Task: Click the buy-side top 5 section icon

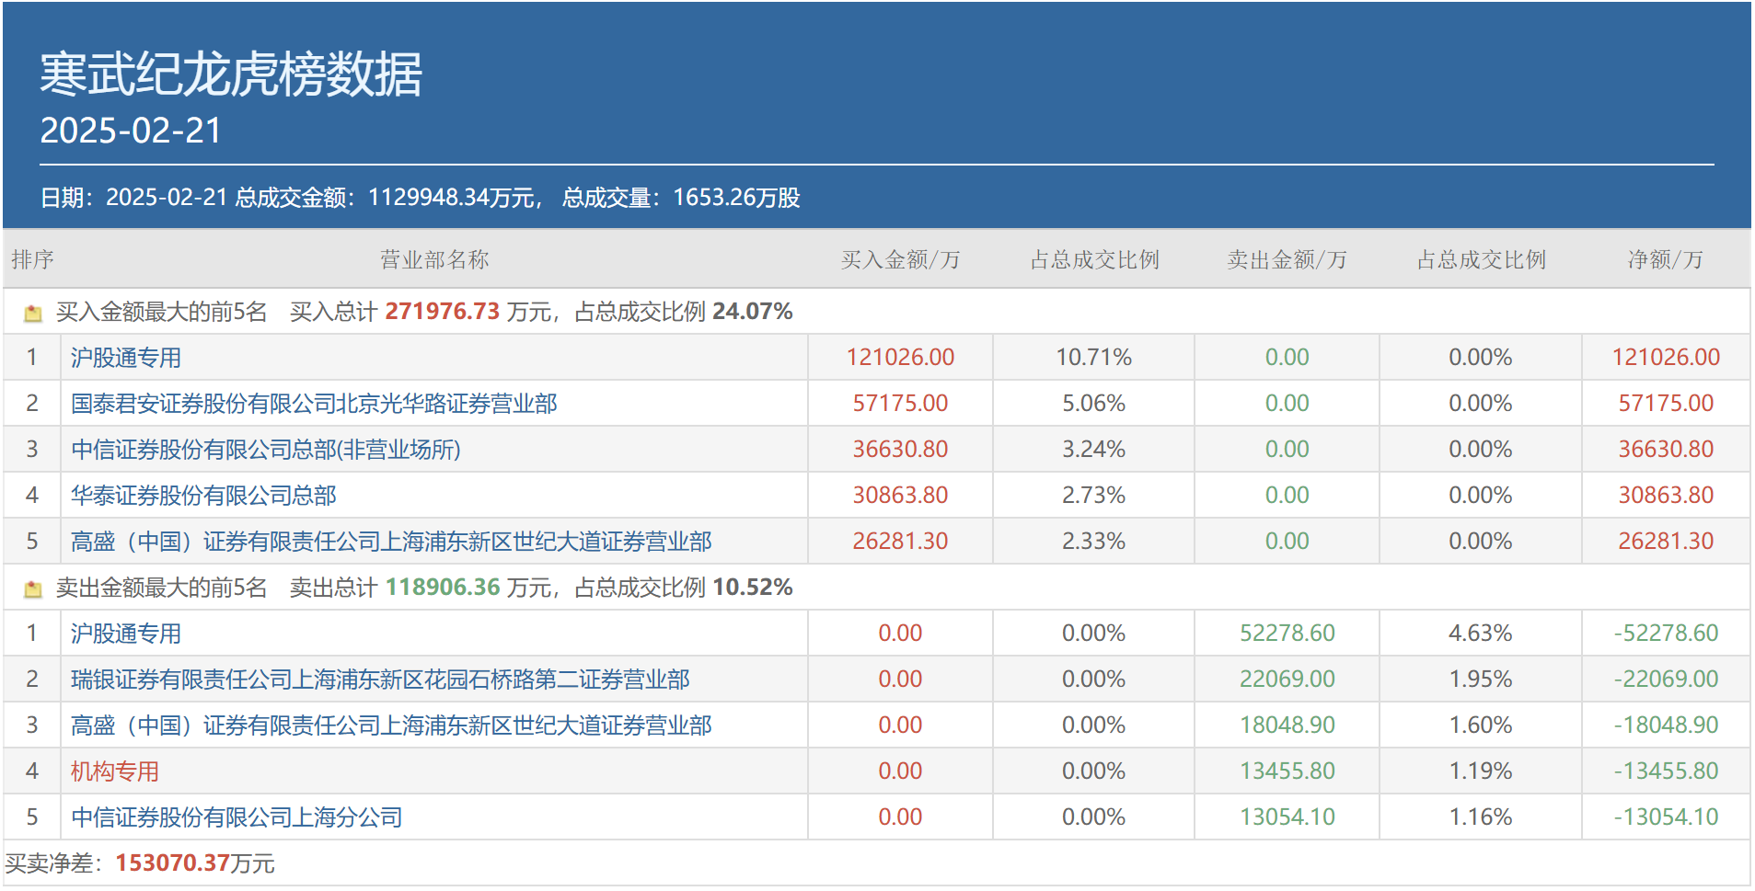Action: tap(33, 313)
